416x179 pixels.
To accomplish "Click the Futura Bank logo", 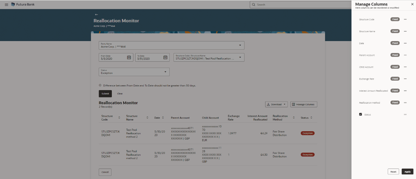I will click(23, 5).
